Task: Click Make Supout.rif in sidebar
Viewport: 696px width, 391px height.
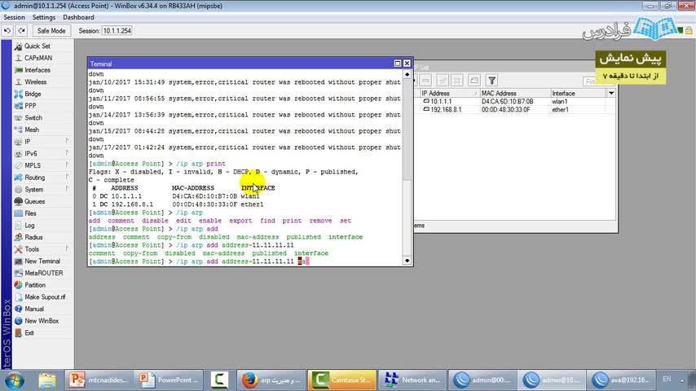Action: [44, 297]
